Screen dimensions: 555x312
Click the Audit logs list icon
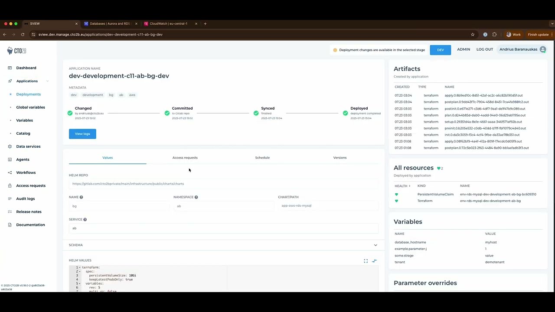click(x=10, y=198)
